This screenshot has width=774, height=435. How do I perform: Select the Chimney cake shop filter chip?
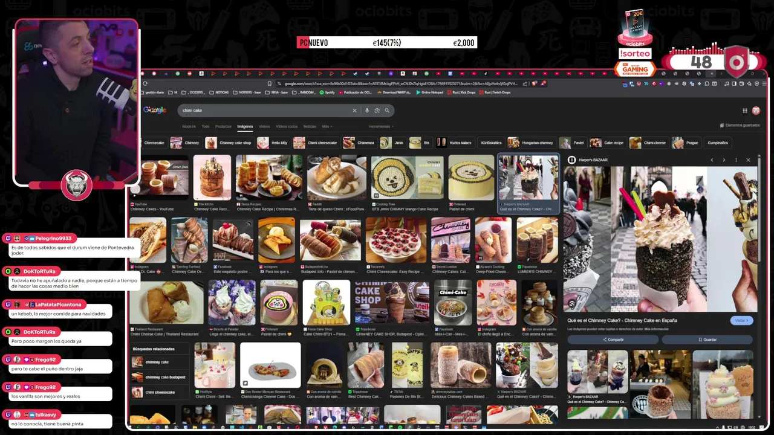click(x=229, y=143)
